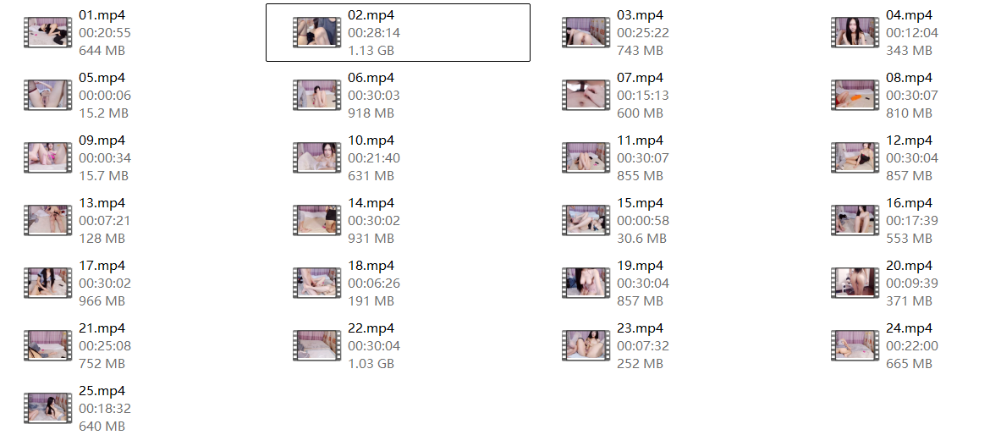Select the 01.mp4 video thumbnail icon
The image size is (1001, 446).
[48, 32]
